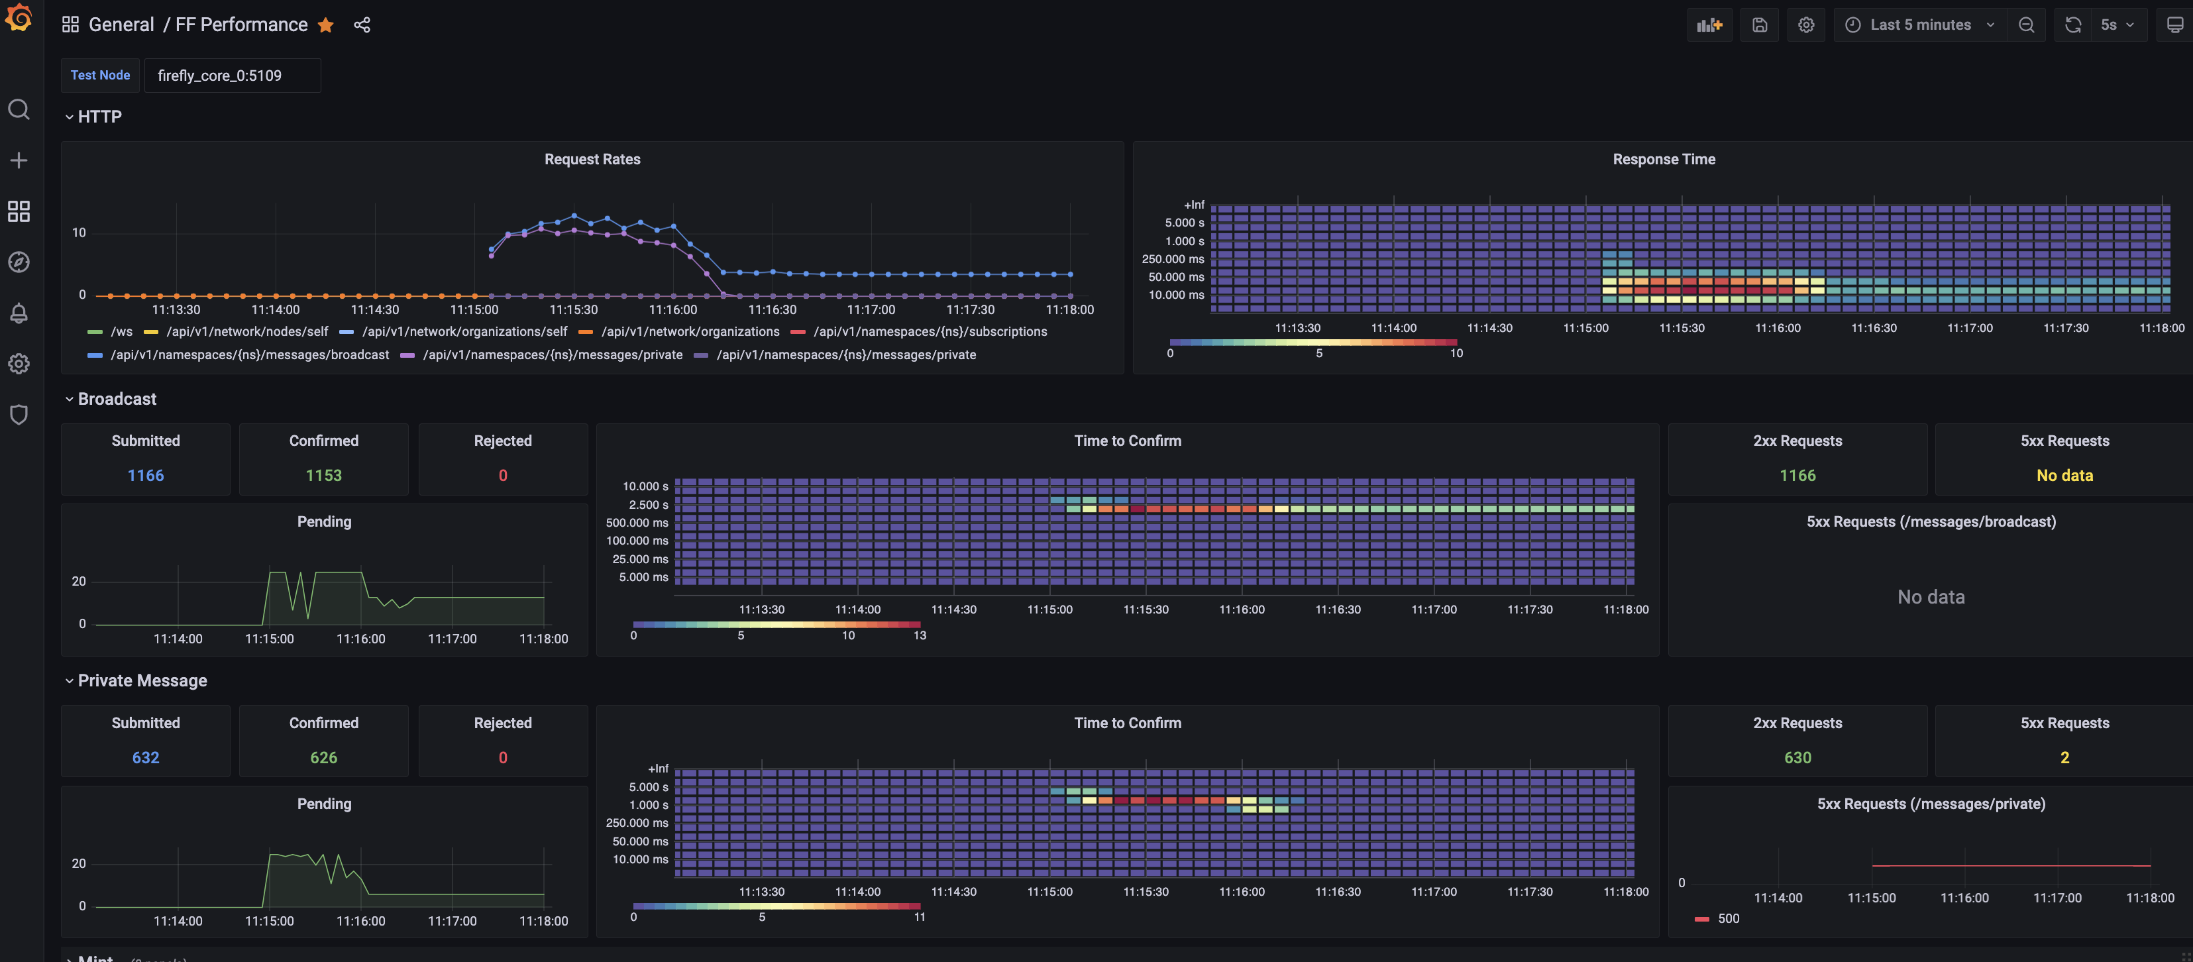
Task: Click the Add panel icon
Action: 1709,25
